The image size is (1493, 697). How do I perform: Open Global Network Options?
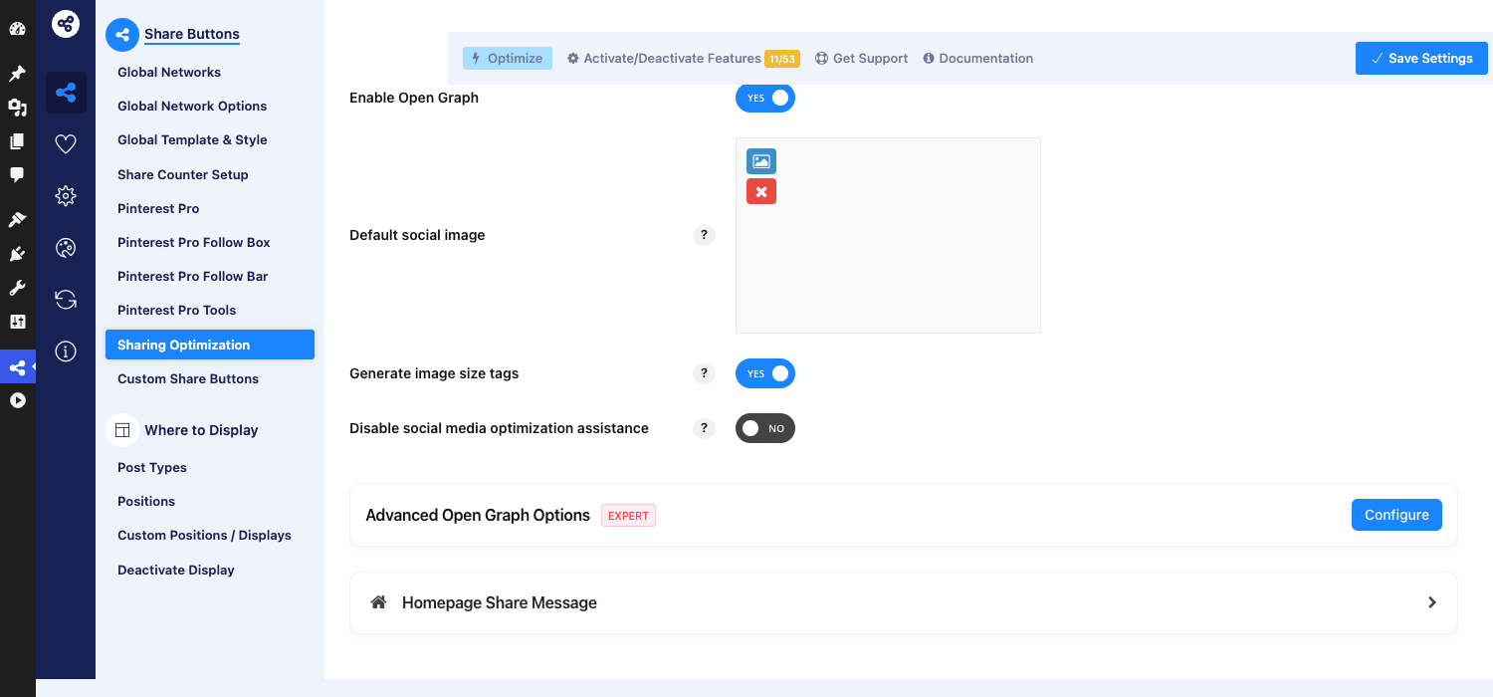192,106
